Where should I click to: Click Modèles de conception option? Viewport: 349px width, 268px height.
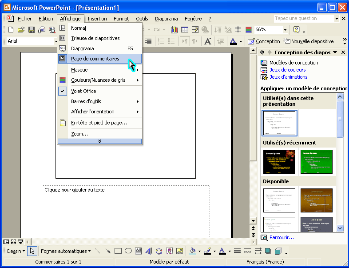click(x=294, y=63)
